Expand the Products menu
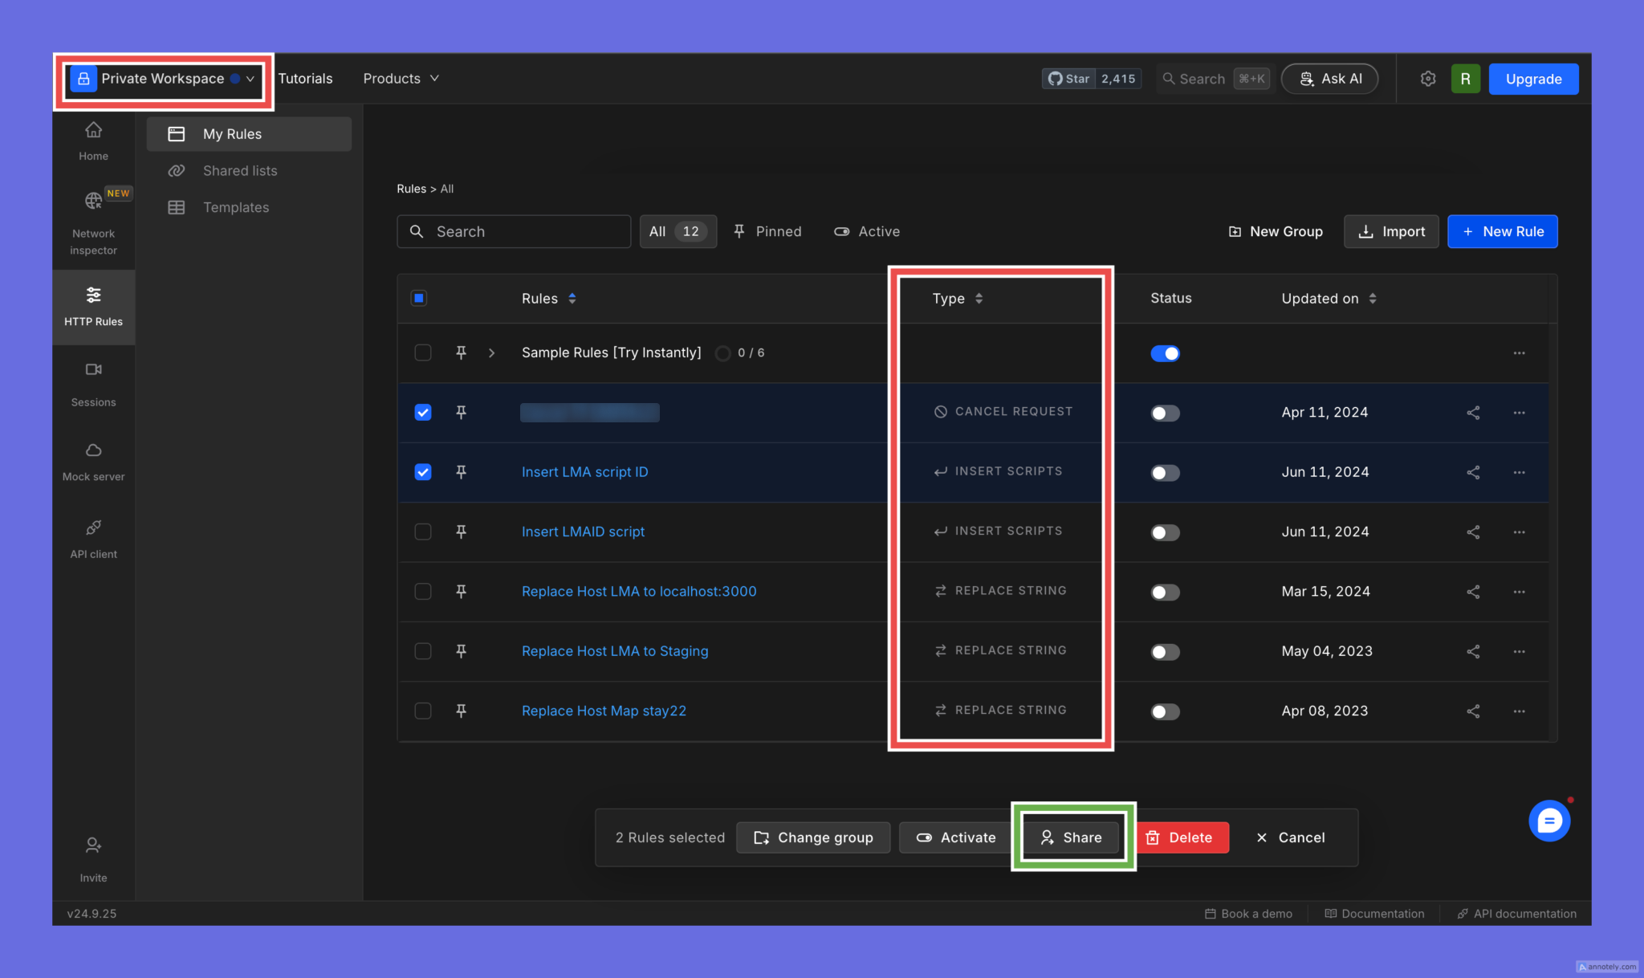The width and height of the screenshot is (1644, 978). pyautogui.click(x=401, y=79)
